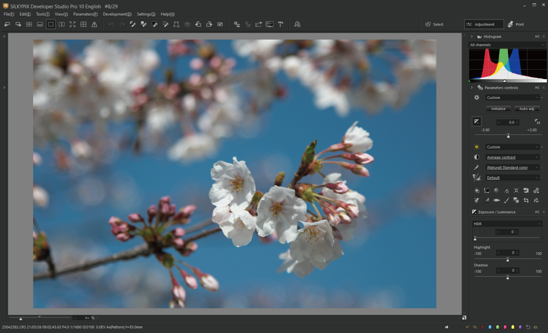Open the View menu
The width and height of the screenshot is (548, 333).
coord(61,14)
